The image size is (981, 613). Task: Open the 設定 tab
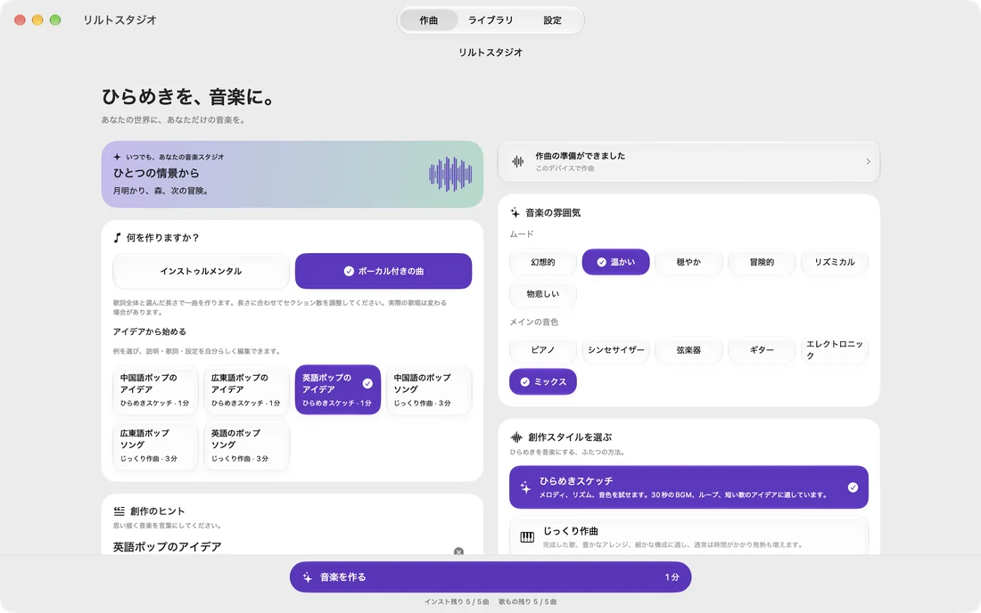(x=552, y=20)
